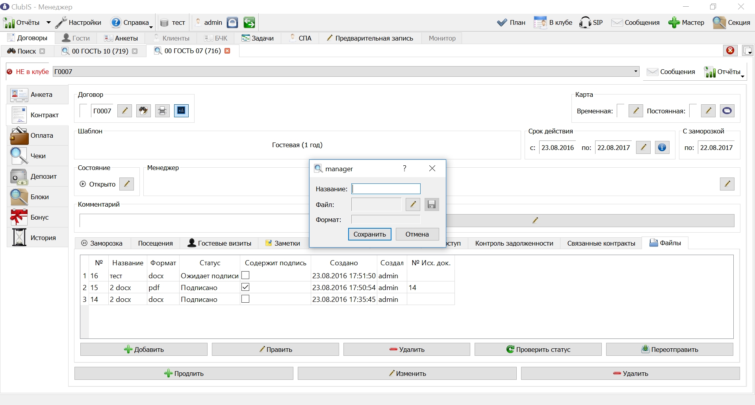Edit Состояние Открыто pencil
Viewport: 755px width, 405px height.
tap(127, 184)
